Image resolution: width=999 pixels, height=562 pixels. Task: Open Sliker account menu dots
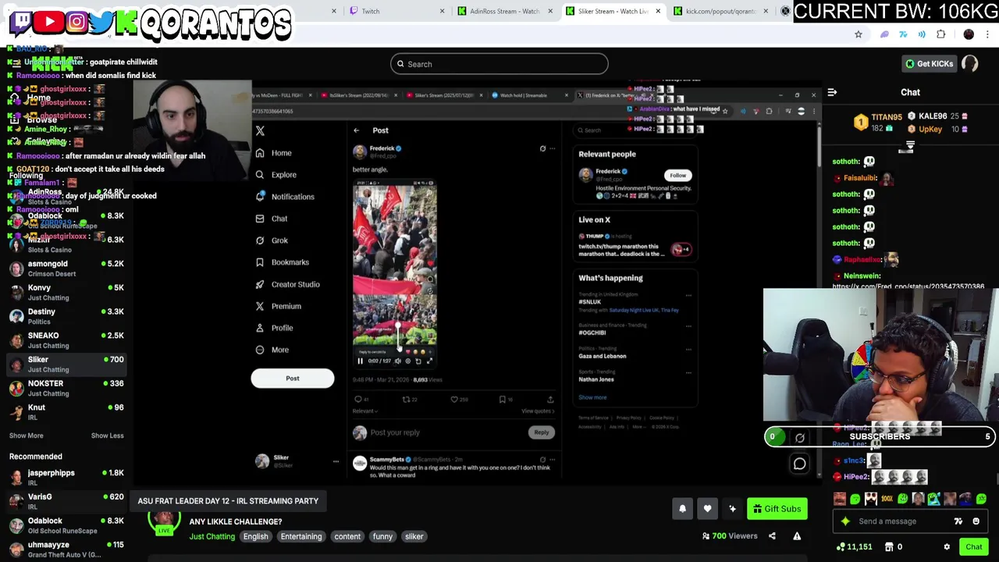tap(336, 461)
